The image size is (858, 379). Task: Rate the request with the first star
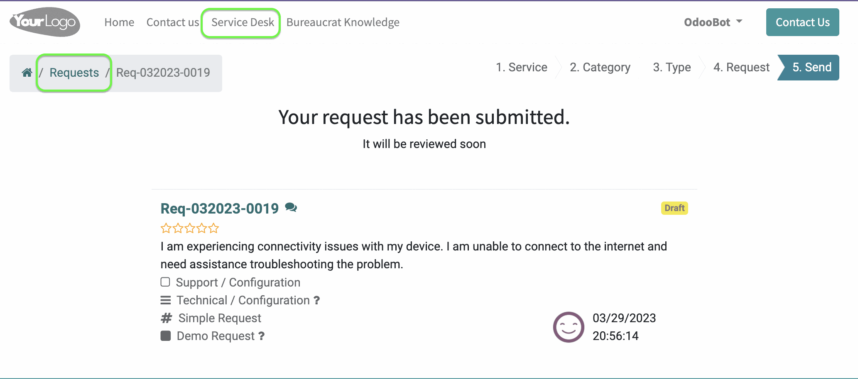166,228
